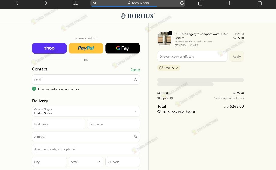Click the help question mark in Email field
The width and height of the screenshot is (276, 170).
coord(136,79)
